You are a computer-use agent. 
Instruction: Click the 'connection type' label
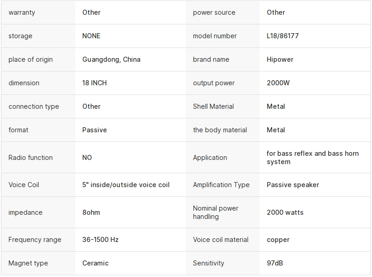click(x=34, y=106)
